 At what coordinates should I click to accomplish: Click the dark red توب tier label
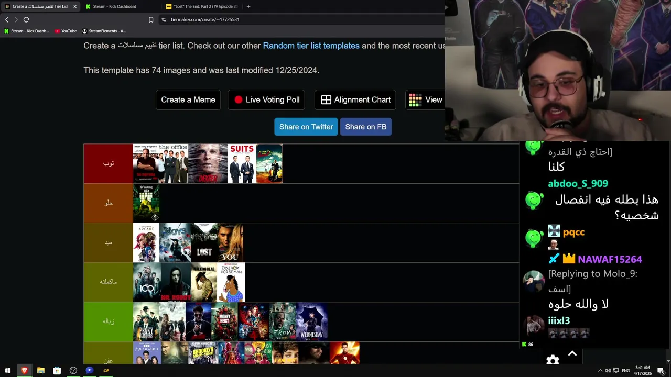[x=108, y=163]
